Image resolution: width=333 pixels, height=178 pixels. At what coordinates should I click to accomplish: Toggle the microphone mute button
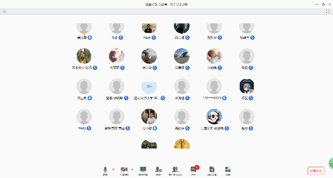pyautogui.click(x=105, y=171)
